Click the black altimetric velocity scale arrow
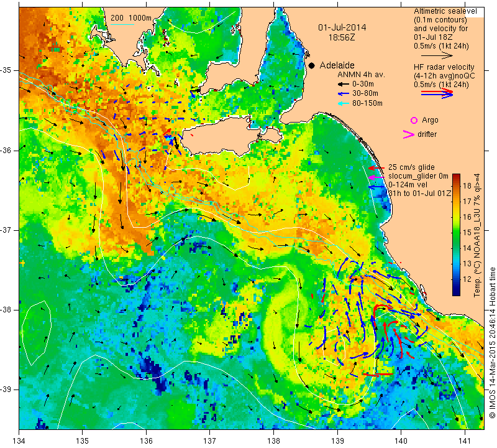The height and width of the screenshot is (448, 497). [437, 55]
